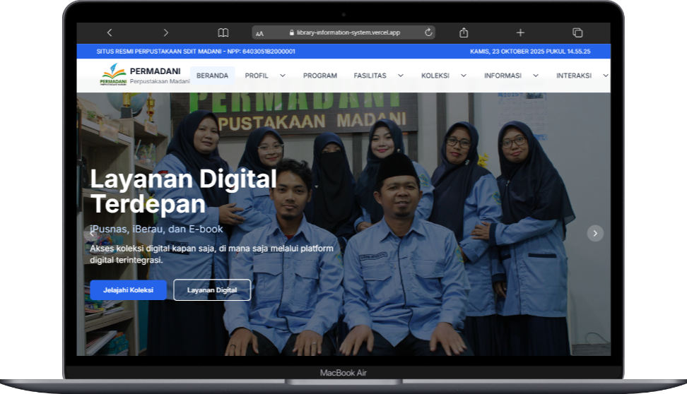Open the KOLEKSI menu item
This screenshot has width=687, height=394.
tap(435, 76)
